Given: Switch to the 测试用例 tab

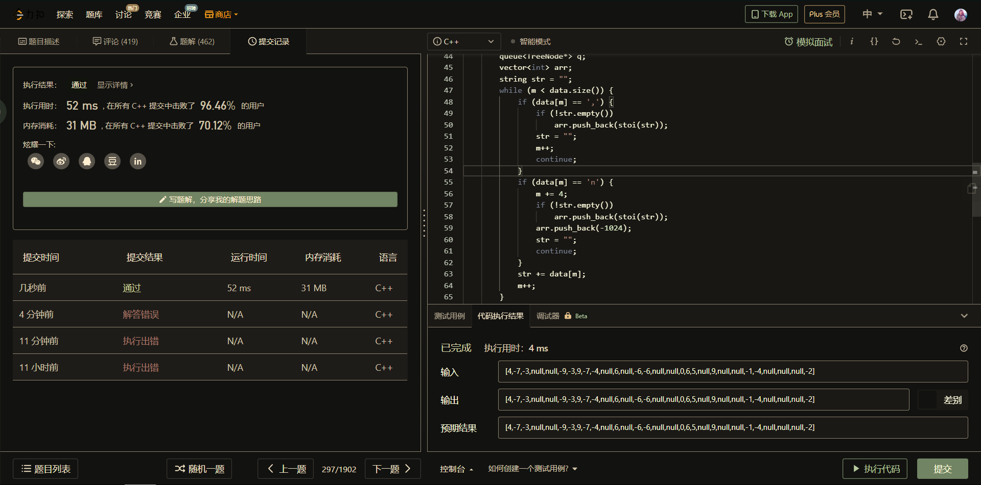Looking at the screenshot, I should [450, 316].
